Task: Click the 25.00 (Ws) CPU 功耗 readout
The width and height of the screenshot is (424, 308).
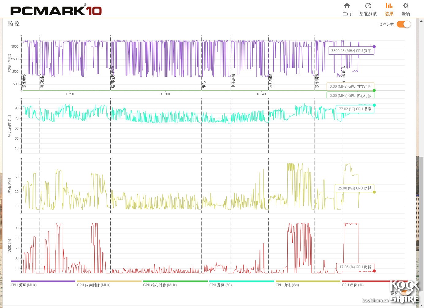Action: pyautogui.click(x=354, y=188)
